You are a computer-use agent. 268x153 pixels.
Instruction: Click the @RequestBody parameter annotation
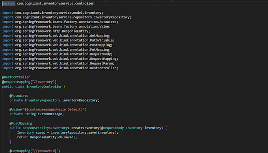click(112, 128)
